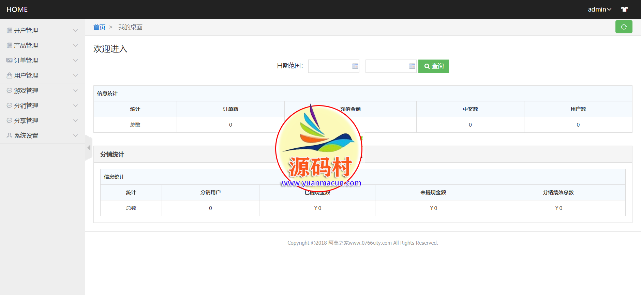
Task: Collapse the sidebar with the left arrow handle
Action: click(89, 148)
